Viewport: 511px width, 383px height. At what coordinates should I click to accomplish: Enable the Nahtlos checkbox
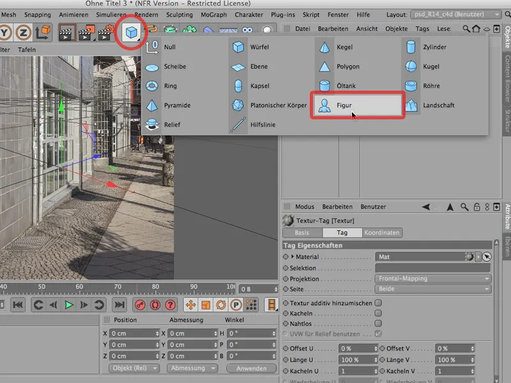(378, 324)
